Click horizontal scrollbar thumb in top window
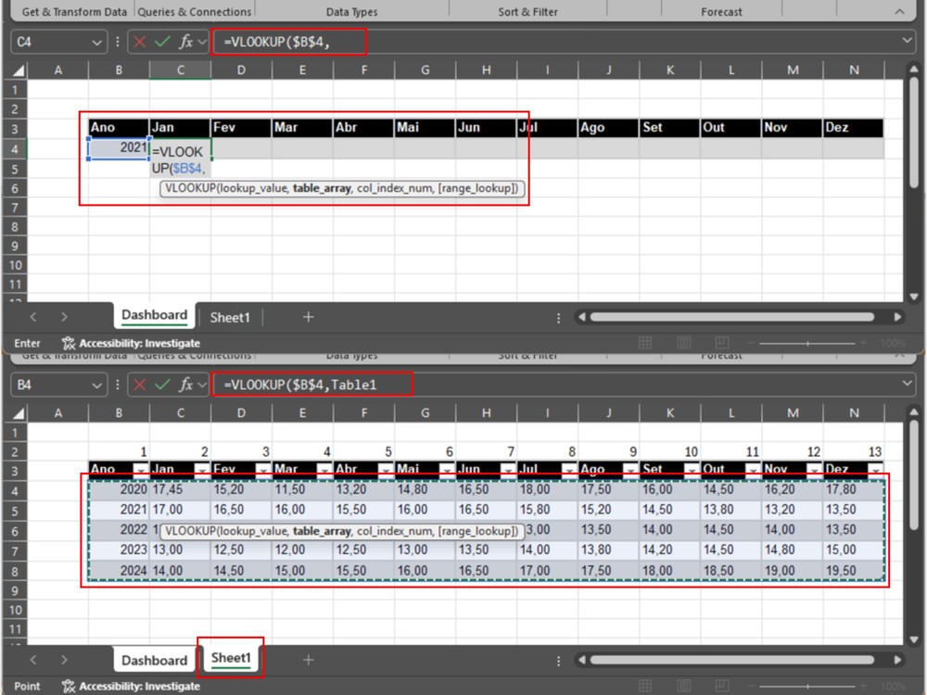 [x=732, y=317]
